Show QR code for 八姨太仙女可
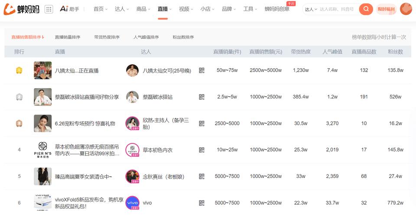 coord(201,70)
